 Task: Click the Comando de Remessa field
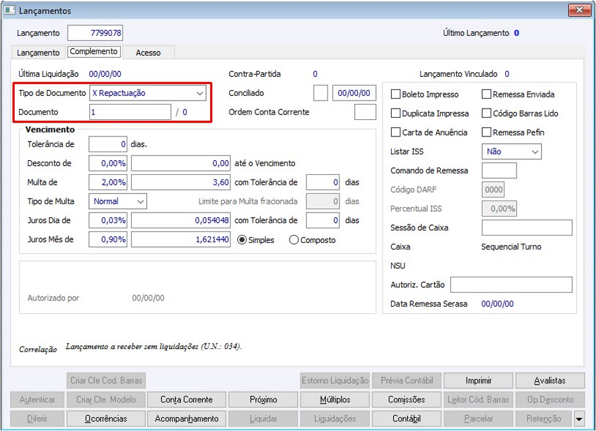499,171
